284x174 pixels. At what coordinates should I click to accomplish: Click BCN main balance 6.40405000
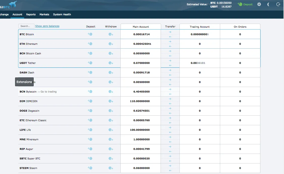tap(141, 92)
